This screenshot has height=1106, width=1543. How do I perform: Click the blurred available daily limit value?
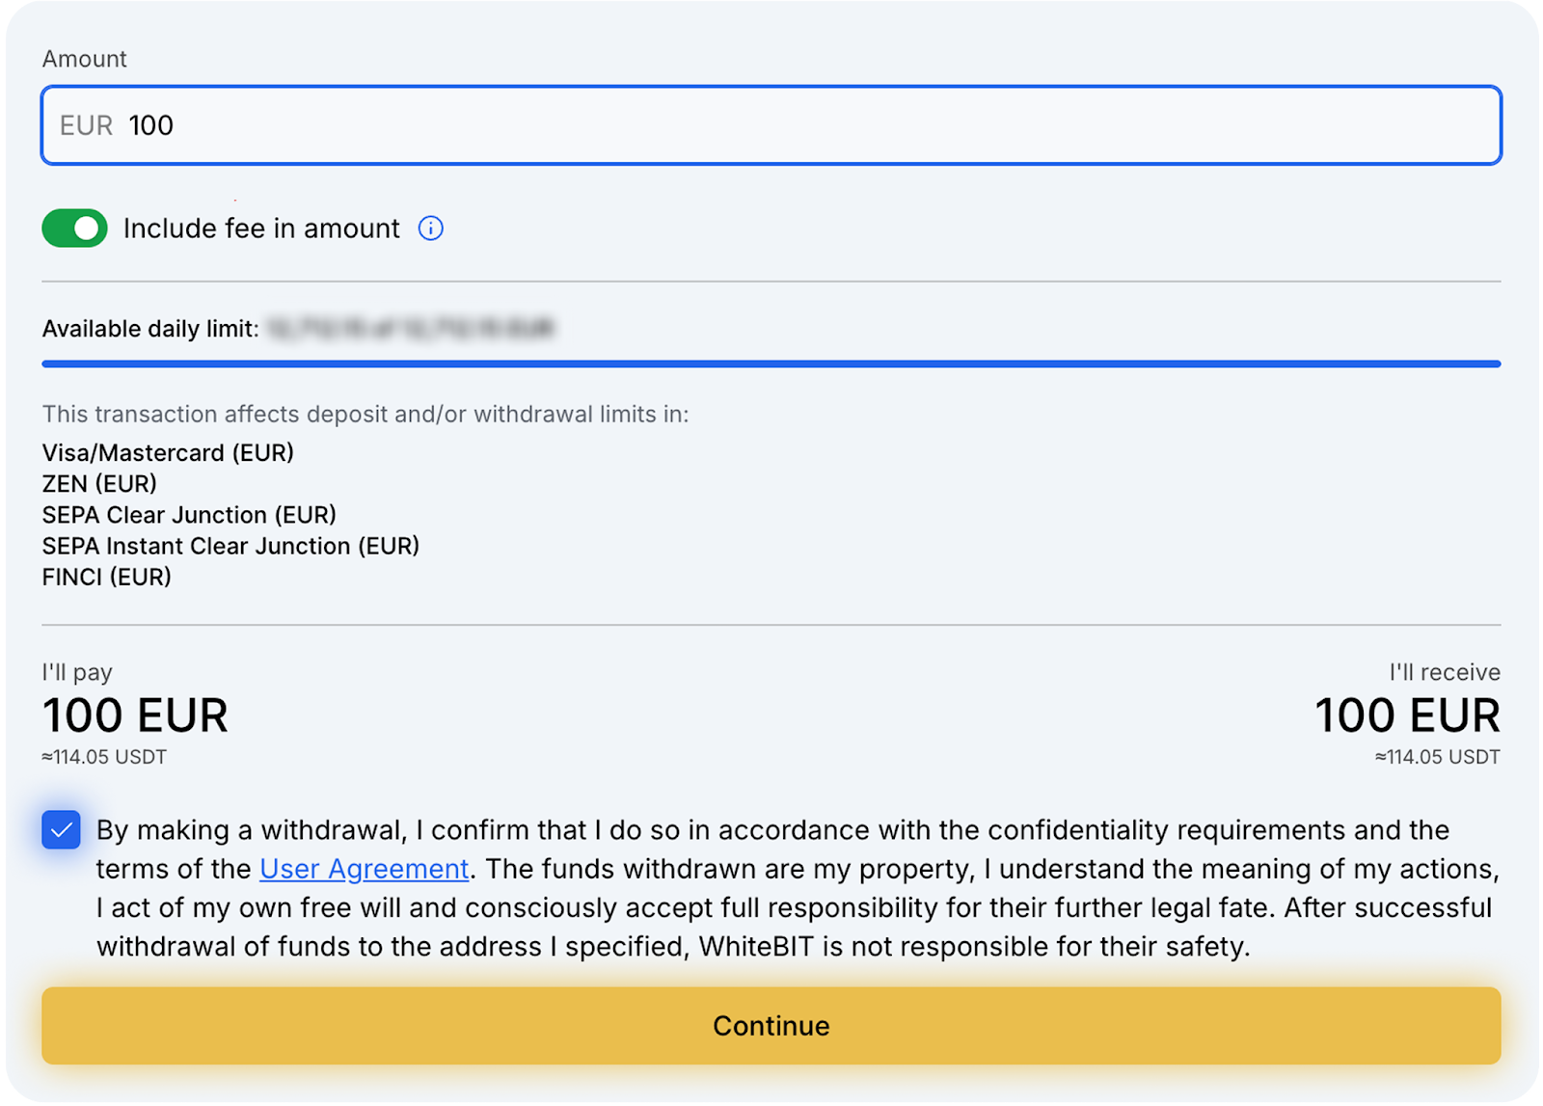[x=411, y=329]
